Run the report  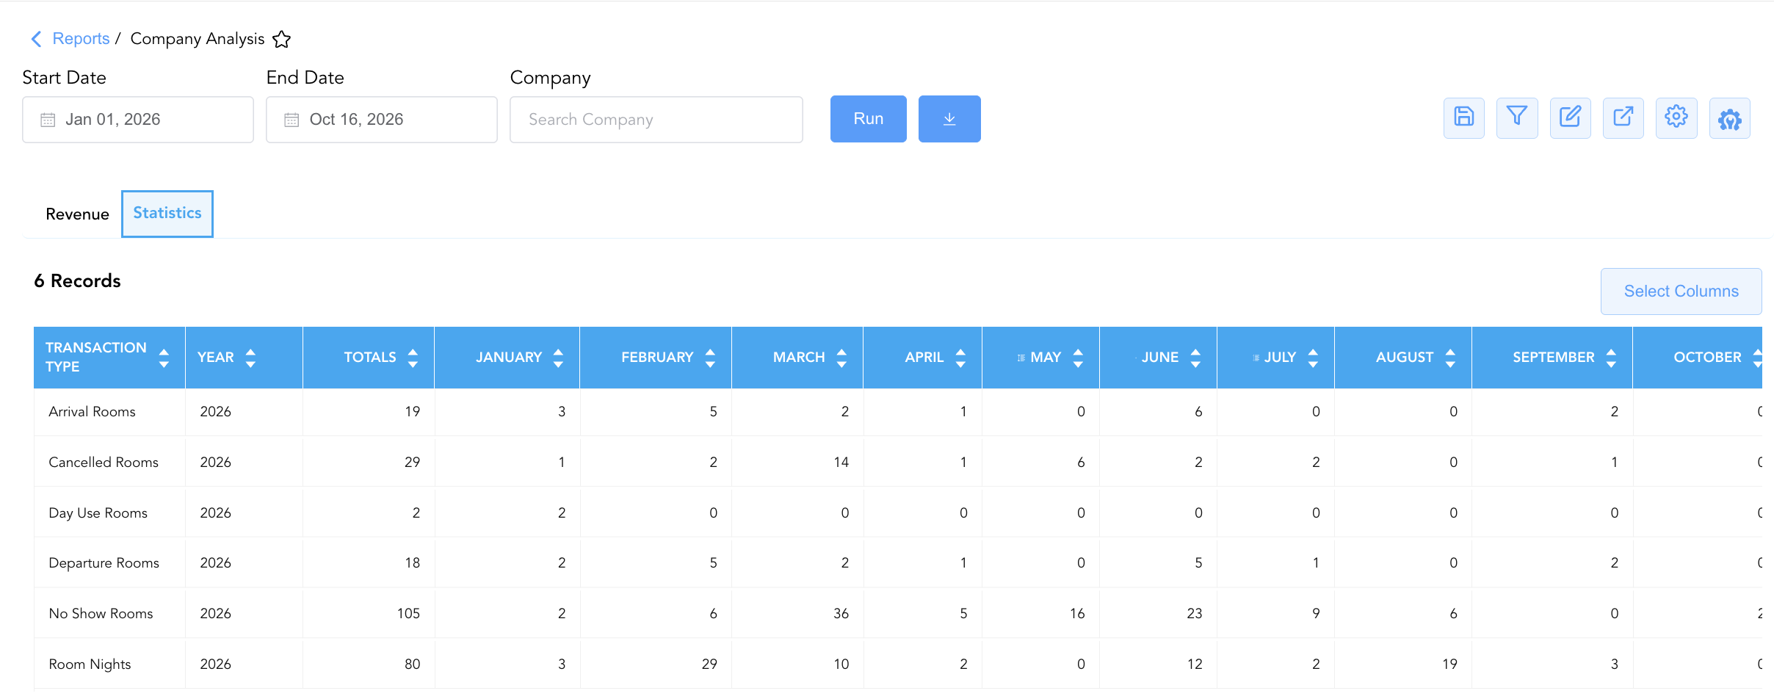(x=868, y=119)
